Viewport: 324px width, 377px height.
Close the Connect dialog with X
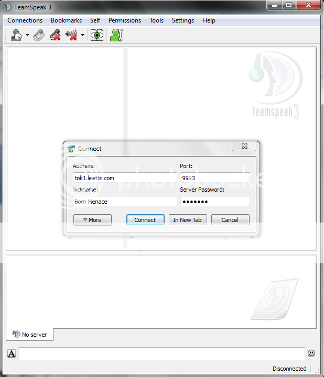244,147
